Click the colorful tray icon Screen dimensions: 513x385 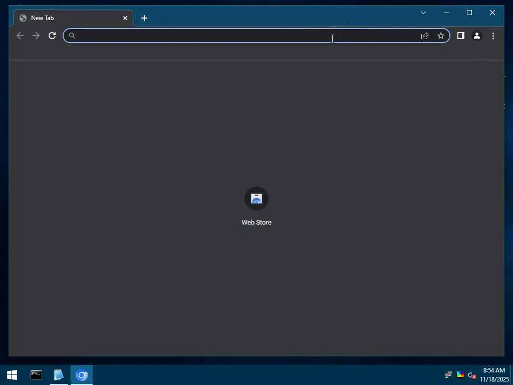point(460,375)
